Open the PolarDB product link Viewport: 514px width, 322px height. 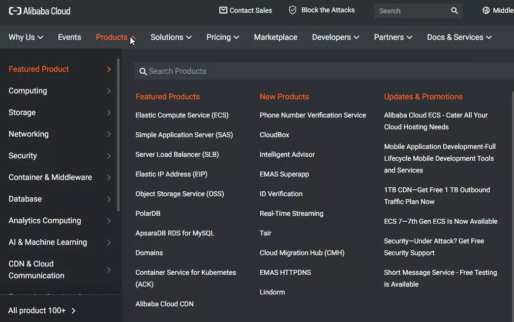[x=148, y=213]
